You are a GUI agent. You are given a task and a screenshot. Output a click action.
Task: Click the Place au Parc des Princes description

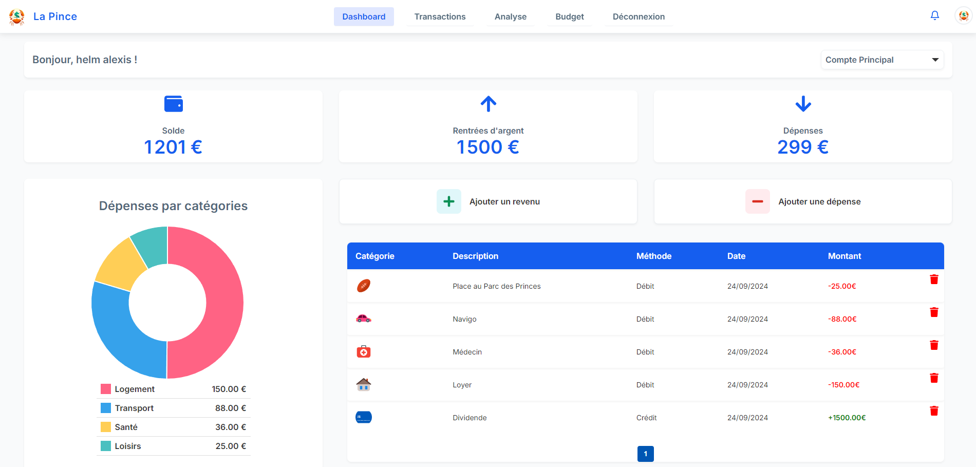click(x=497, y=286)
